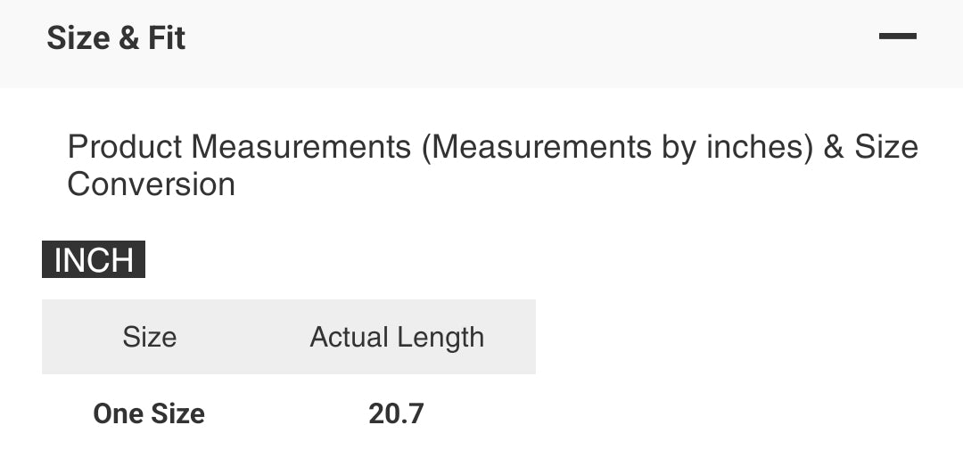Viewport: 963px width, 466px height.
Task: Click the Size & Fit section heading
Action: (x=116, y=38)
